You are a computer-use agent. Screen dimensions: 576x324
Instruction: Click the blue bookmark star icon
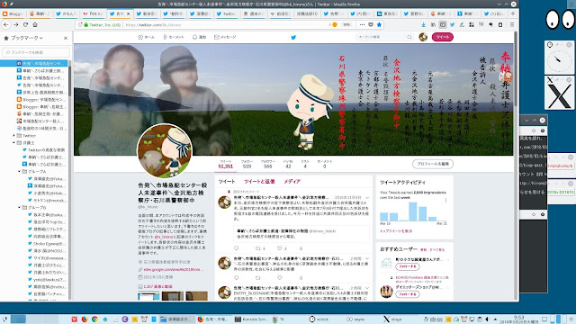(x=379, y=24)
